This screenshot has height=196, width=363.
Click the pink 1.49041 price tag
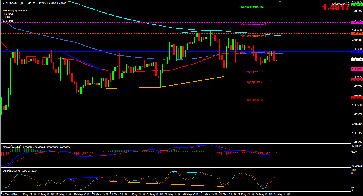[356, 69]
